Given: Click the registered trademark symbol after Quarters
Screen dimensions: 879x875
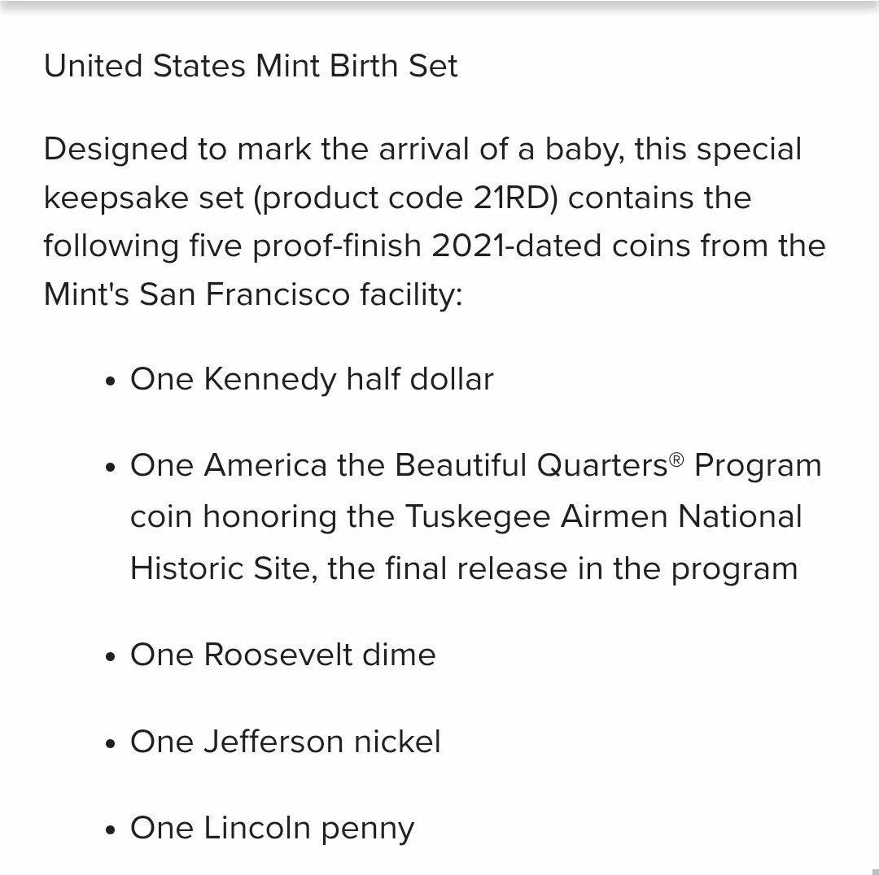Looking at the screenshot, I should 677,459.
